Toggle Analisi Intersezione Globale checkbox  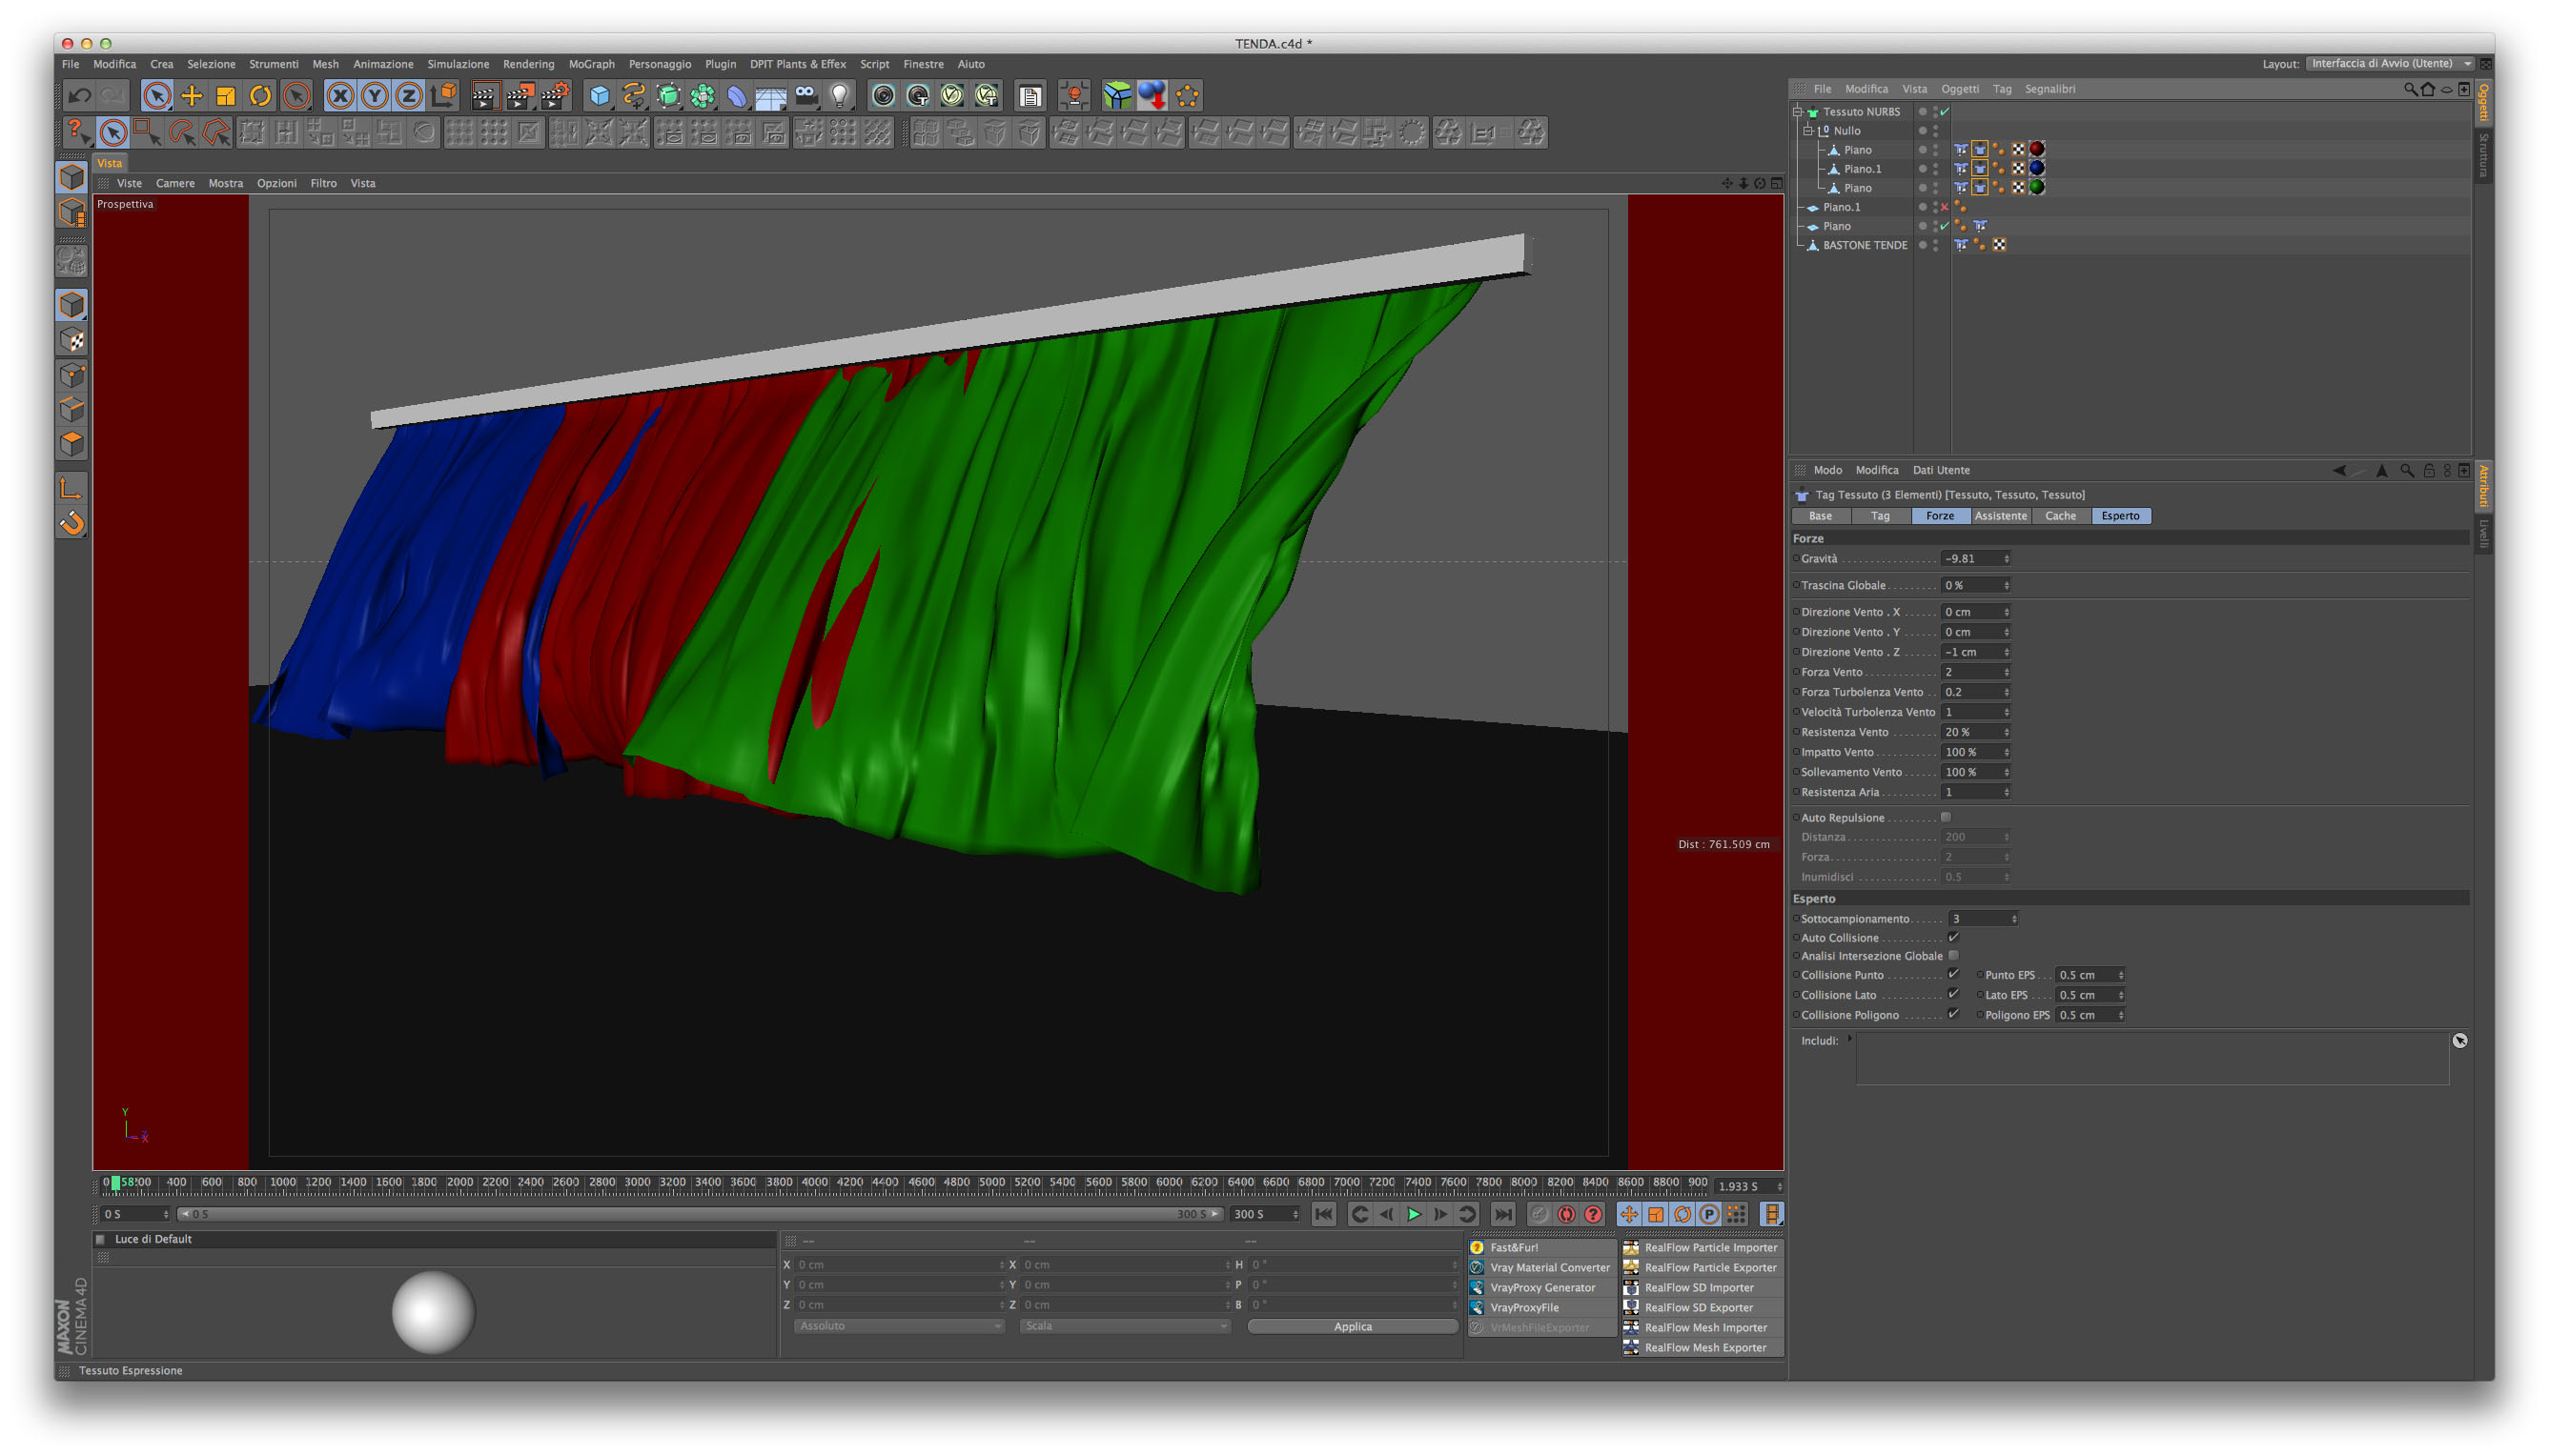(x=1953, y=955)
